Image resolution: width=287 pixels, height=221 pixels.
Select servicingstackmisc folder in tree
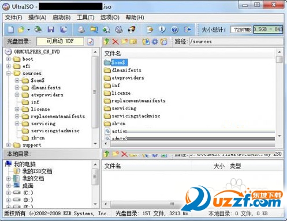[x=55, y=131]
